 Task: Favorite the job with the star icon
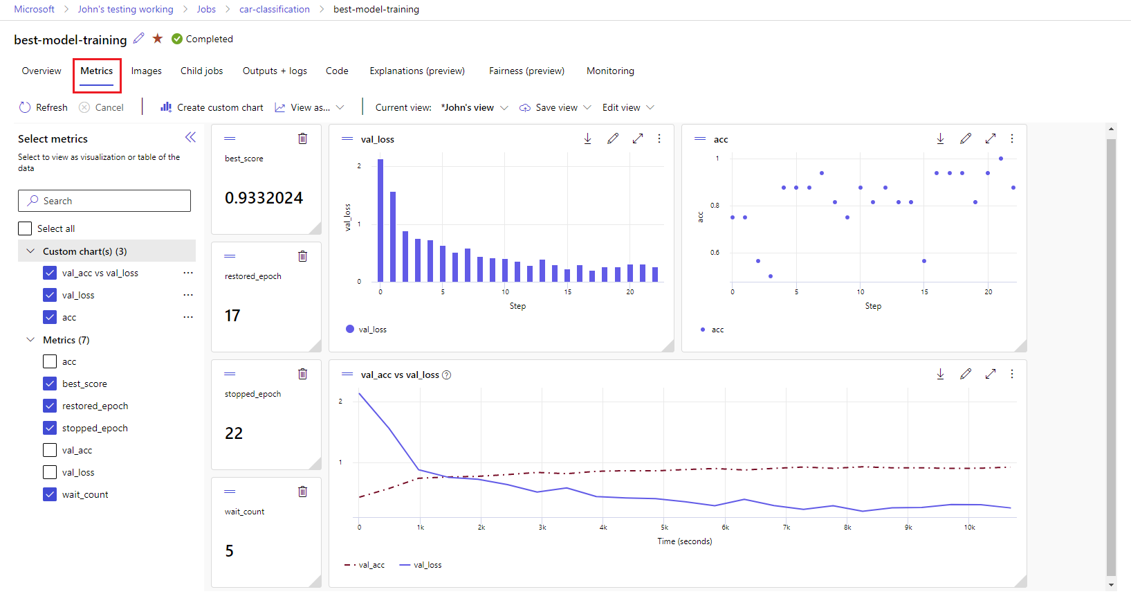click(158, 39)
